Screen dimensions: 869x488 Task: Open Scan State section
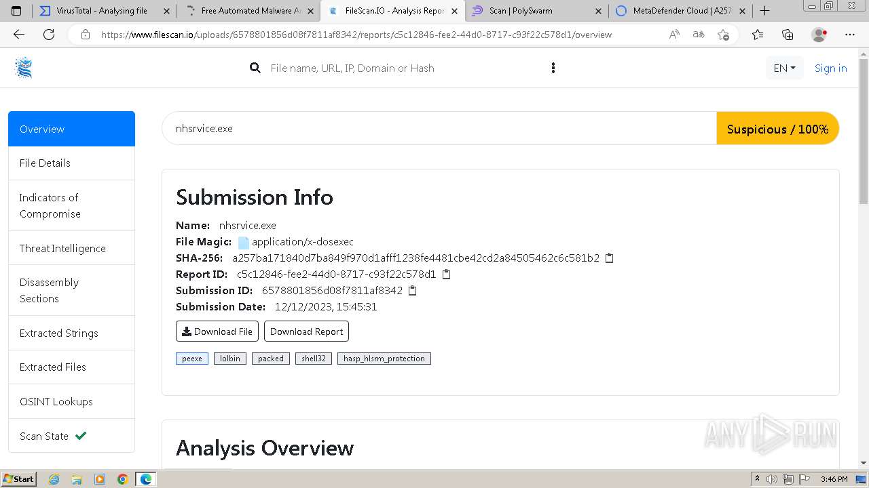[71, 436]
